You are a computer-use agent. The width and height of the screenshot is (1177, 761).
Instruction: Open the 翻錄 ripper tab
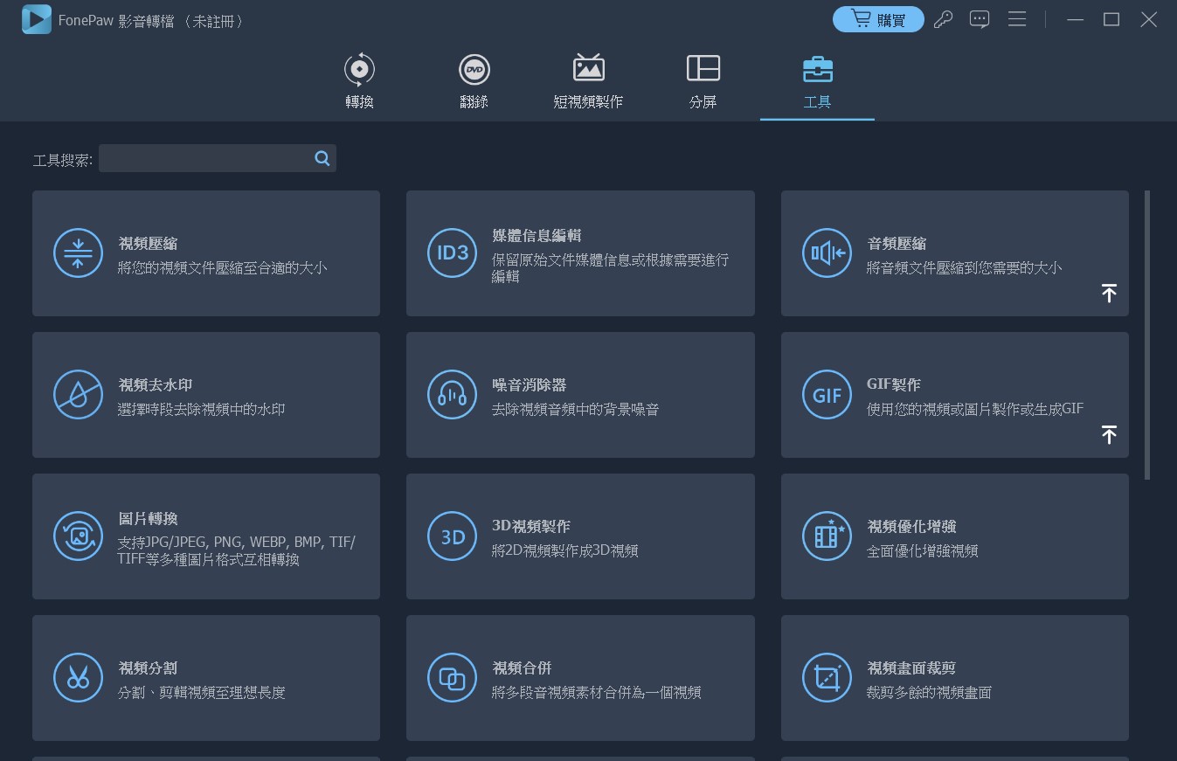(473, 79)
